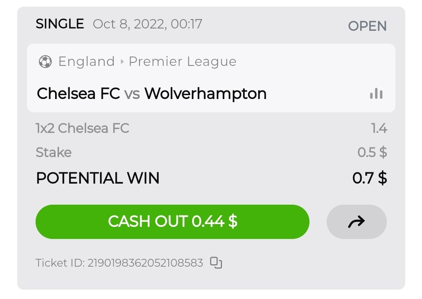Select the Wolverhampton team name
Viewport: 422px width, 299px height.
[206, 94]
